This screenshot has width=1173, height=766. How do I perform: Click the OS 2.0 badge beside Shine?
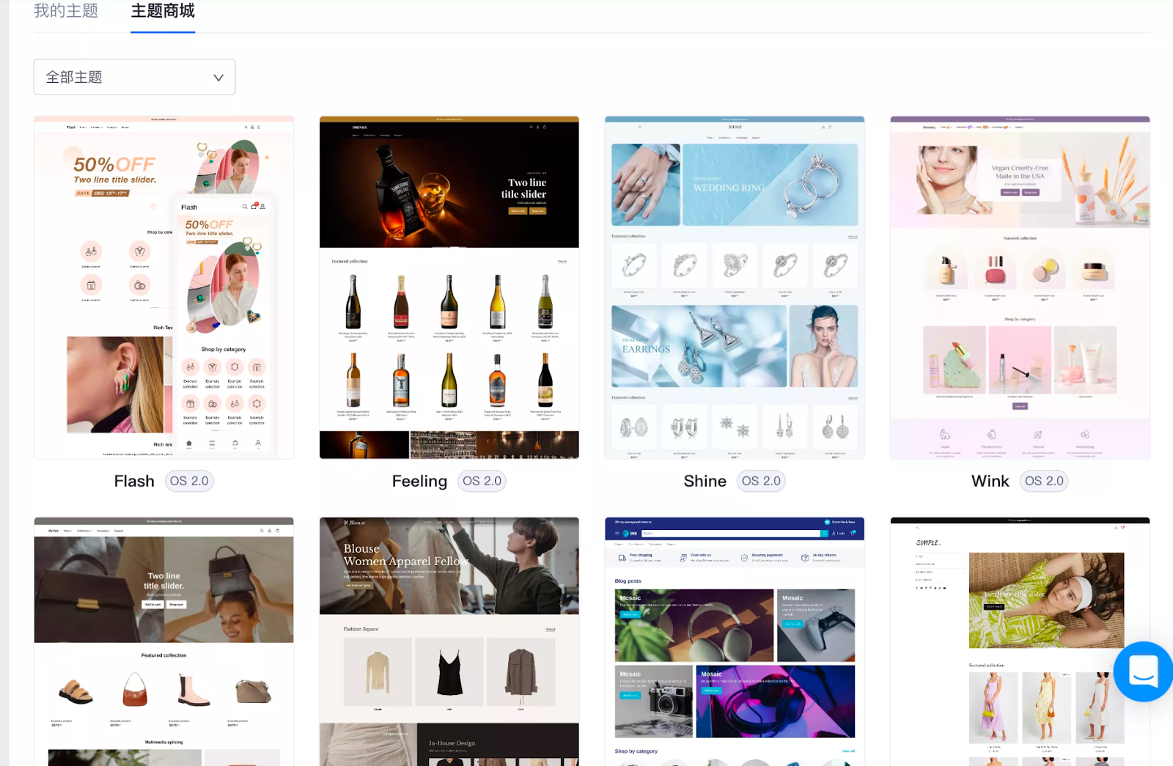[x=760, y=481]
